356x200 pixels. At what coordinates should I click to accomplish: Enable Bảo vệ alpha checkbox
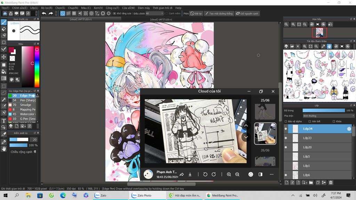coord(286,121)
